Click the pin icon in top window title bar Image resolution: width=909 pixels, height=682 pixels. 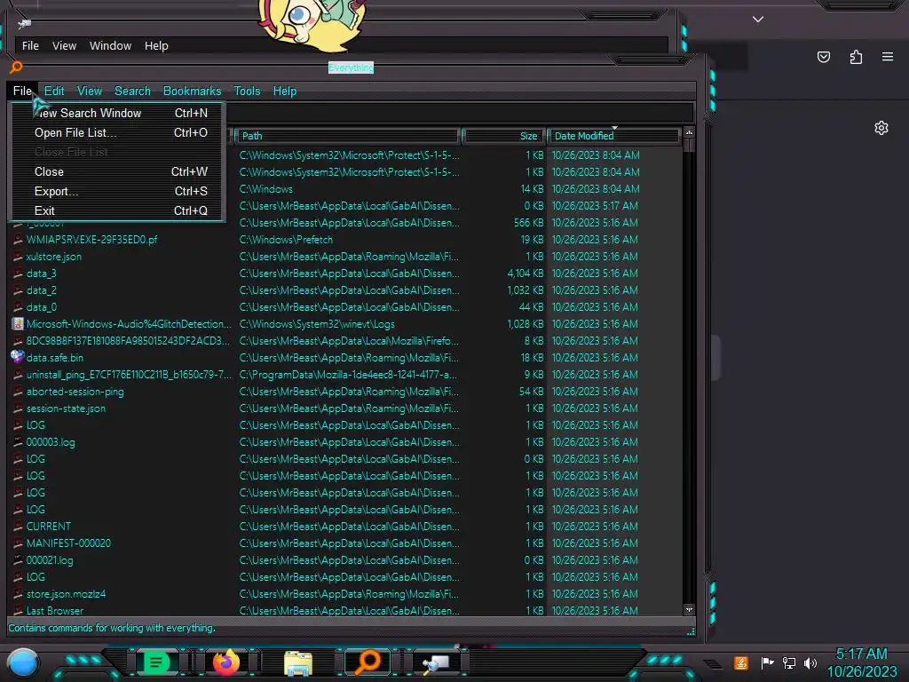tap(24, 24)
